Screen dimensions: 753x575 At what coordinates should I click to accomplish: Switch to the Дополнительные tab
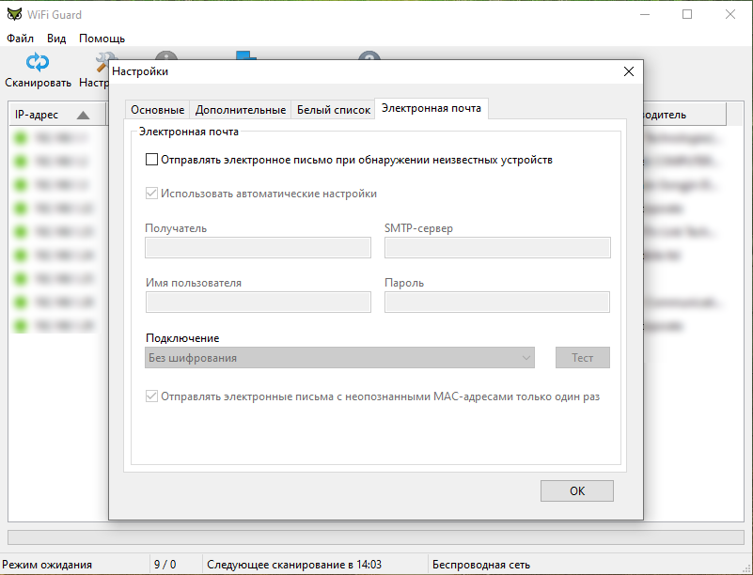(x=241, y=110)
